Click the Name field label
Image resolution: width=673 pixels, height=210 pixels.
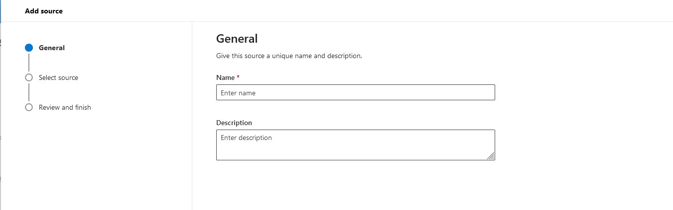click(x=225, y=77)
